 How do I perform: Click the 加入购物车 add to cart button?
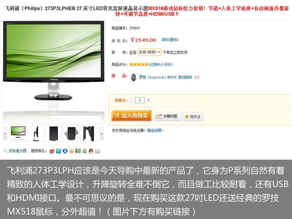[x=131, y=116]
